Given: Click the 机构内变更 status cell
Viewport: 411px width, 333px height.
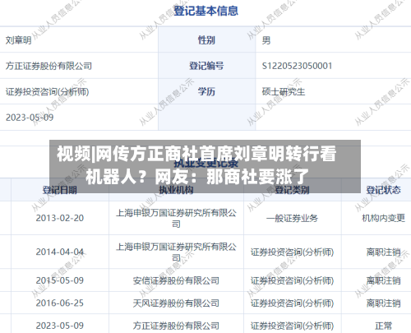Looking at the screenshot, I should click(x=383, y=218).
